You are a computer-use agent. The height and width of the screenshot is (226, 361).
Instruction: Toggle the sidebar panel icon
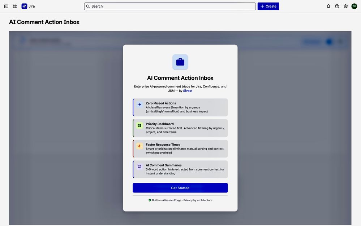tap(6, 6)
